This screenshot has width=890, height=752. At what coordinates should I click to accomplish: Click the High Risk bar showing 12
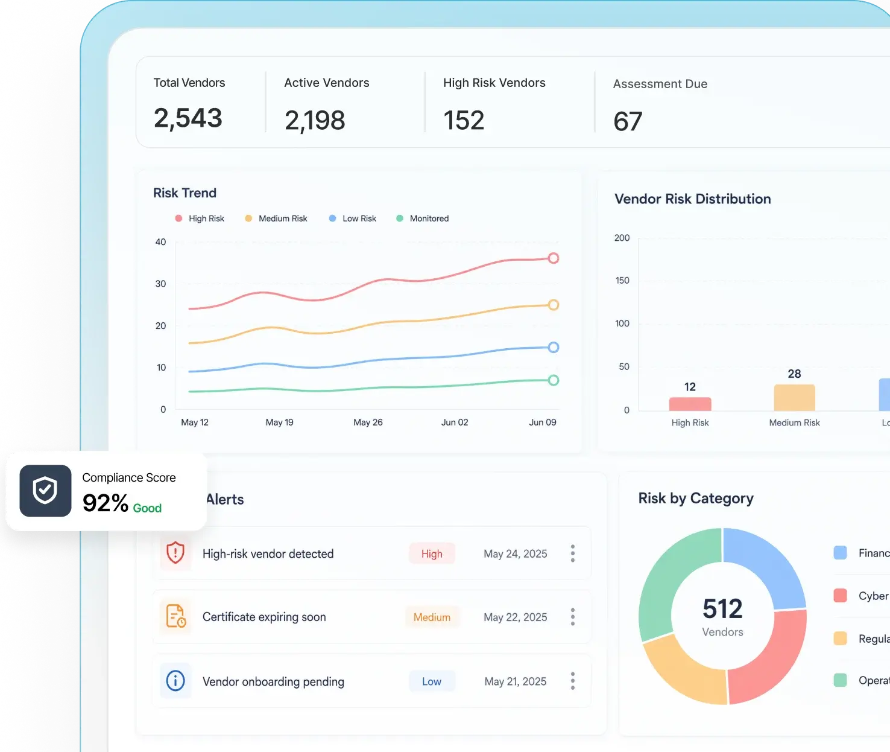point(690,404)
